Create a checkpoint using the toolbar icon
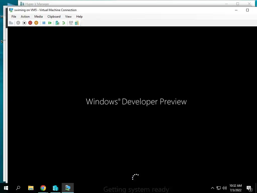The height and width of the screenshot is (193, 257). (57, 23)
